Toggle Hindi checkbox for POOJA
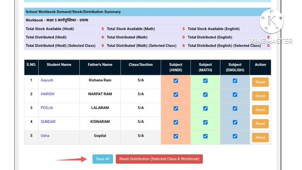 pyautogui.click(x=176, y=109)
